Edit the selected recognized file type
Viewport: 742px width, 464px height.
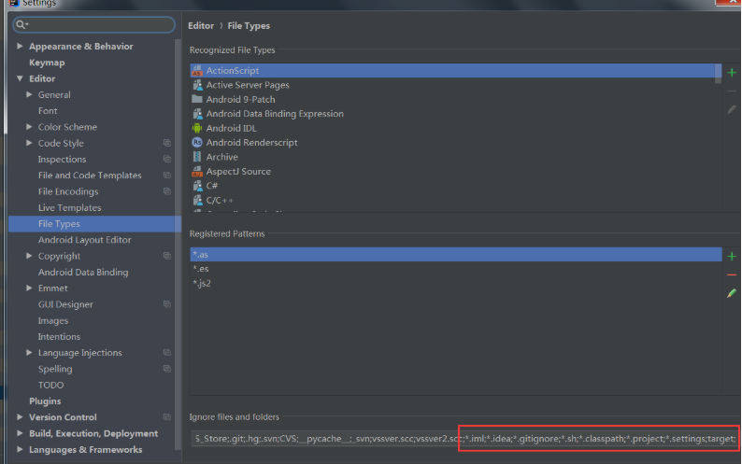732,110
